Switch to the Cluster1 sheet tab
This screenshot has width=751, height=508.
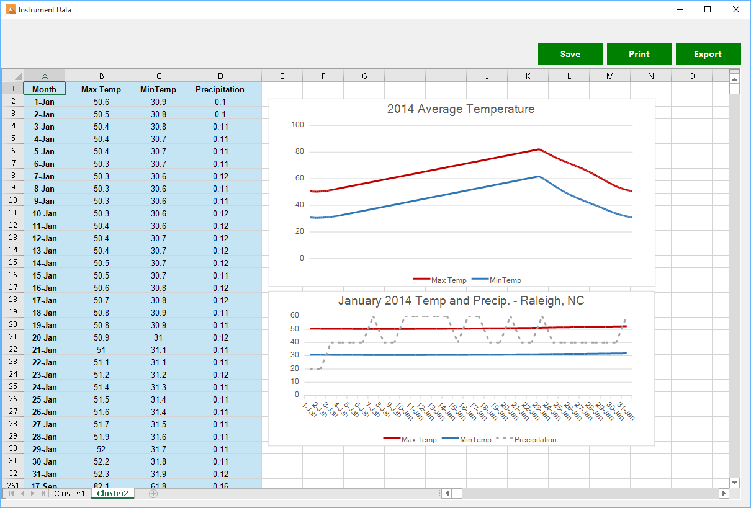[70, 494]
